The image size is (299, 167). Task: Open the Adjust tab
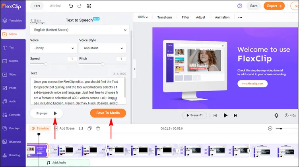pyautogui.click(x=200, y=17)
